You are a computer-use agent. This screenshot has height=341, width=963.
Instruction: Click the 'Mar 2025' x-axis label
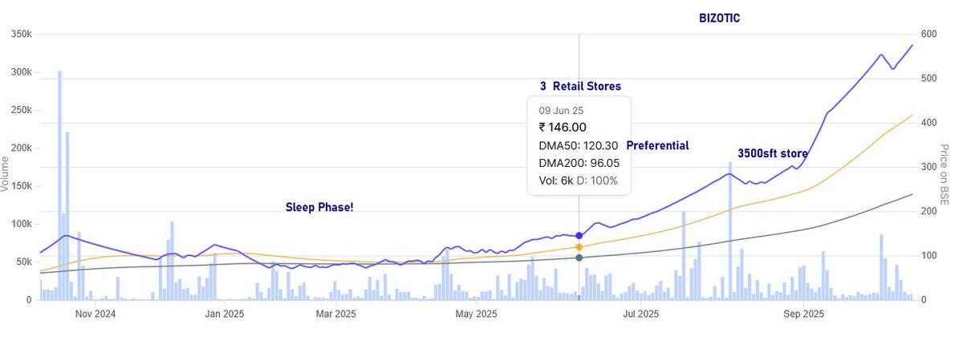(336, 314)
